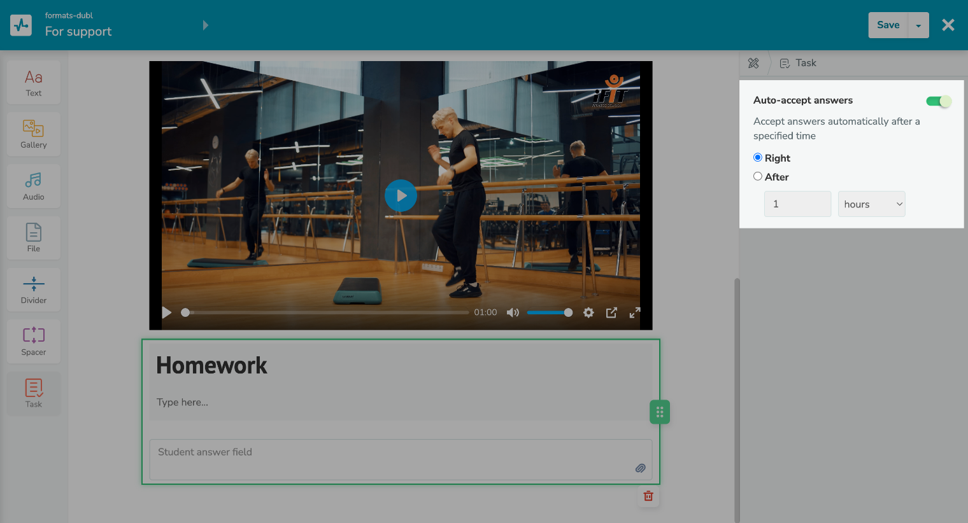Insert a File block

coord(34,238)
